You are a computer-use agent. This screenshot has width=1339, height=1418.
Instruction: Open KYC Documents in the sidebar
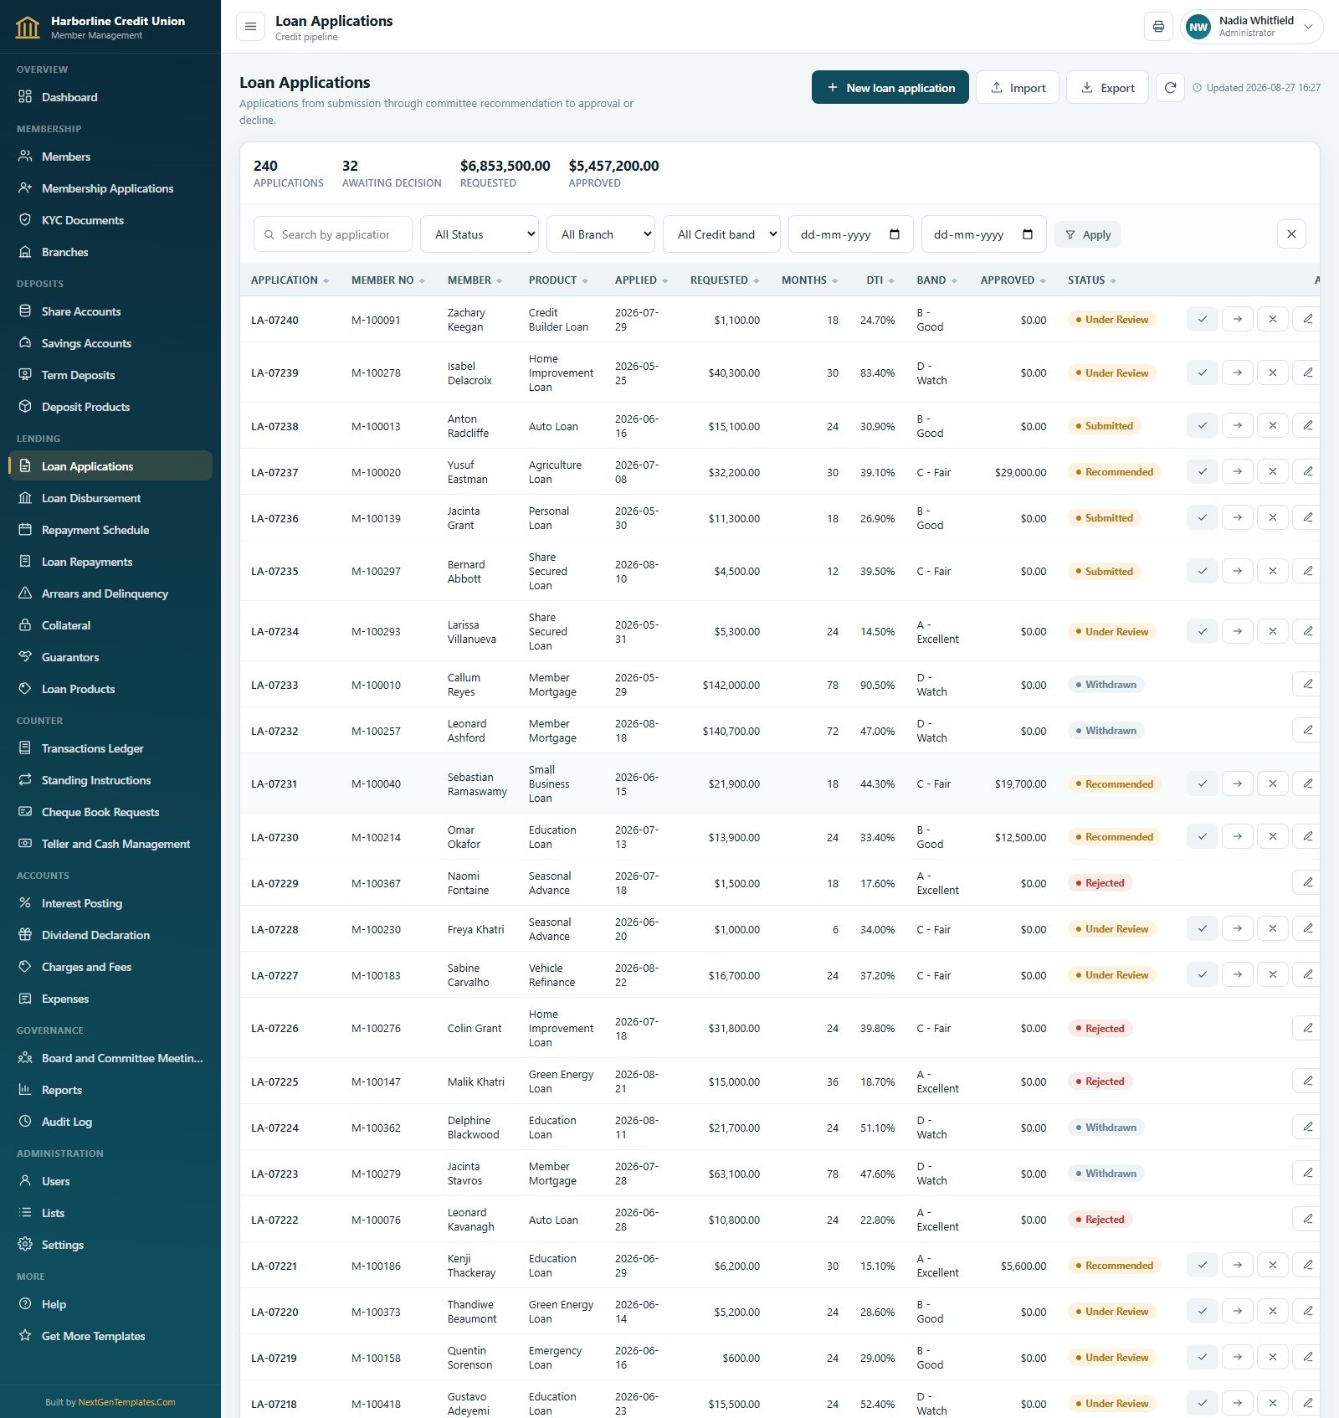coord(110,220)
